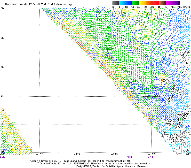Click the '10' legend scale label
Screen dimensions: 191x168
tap(126, 7)
